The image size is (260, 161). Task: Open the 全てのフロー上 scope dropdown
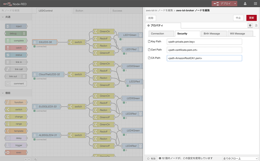pyautogui.click(x=240, y=158)
